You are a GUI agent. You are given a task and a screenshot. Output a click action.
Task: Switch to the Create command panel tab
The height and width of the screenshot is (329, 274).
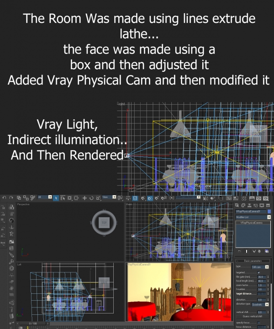pos(237,206)
